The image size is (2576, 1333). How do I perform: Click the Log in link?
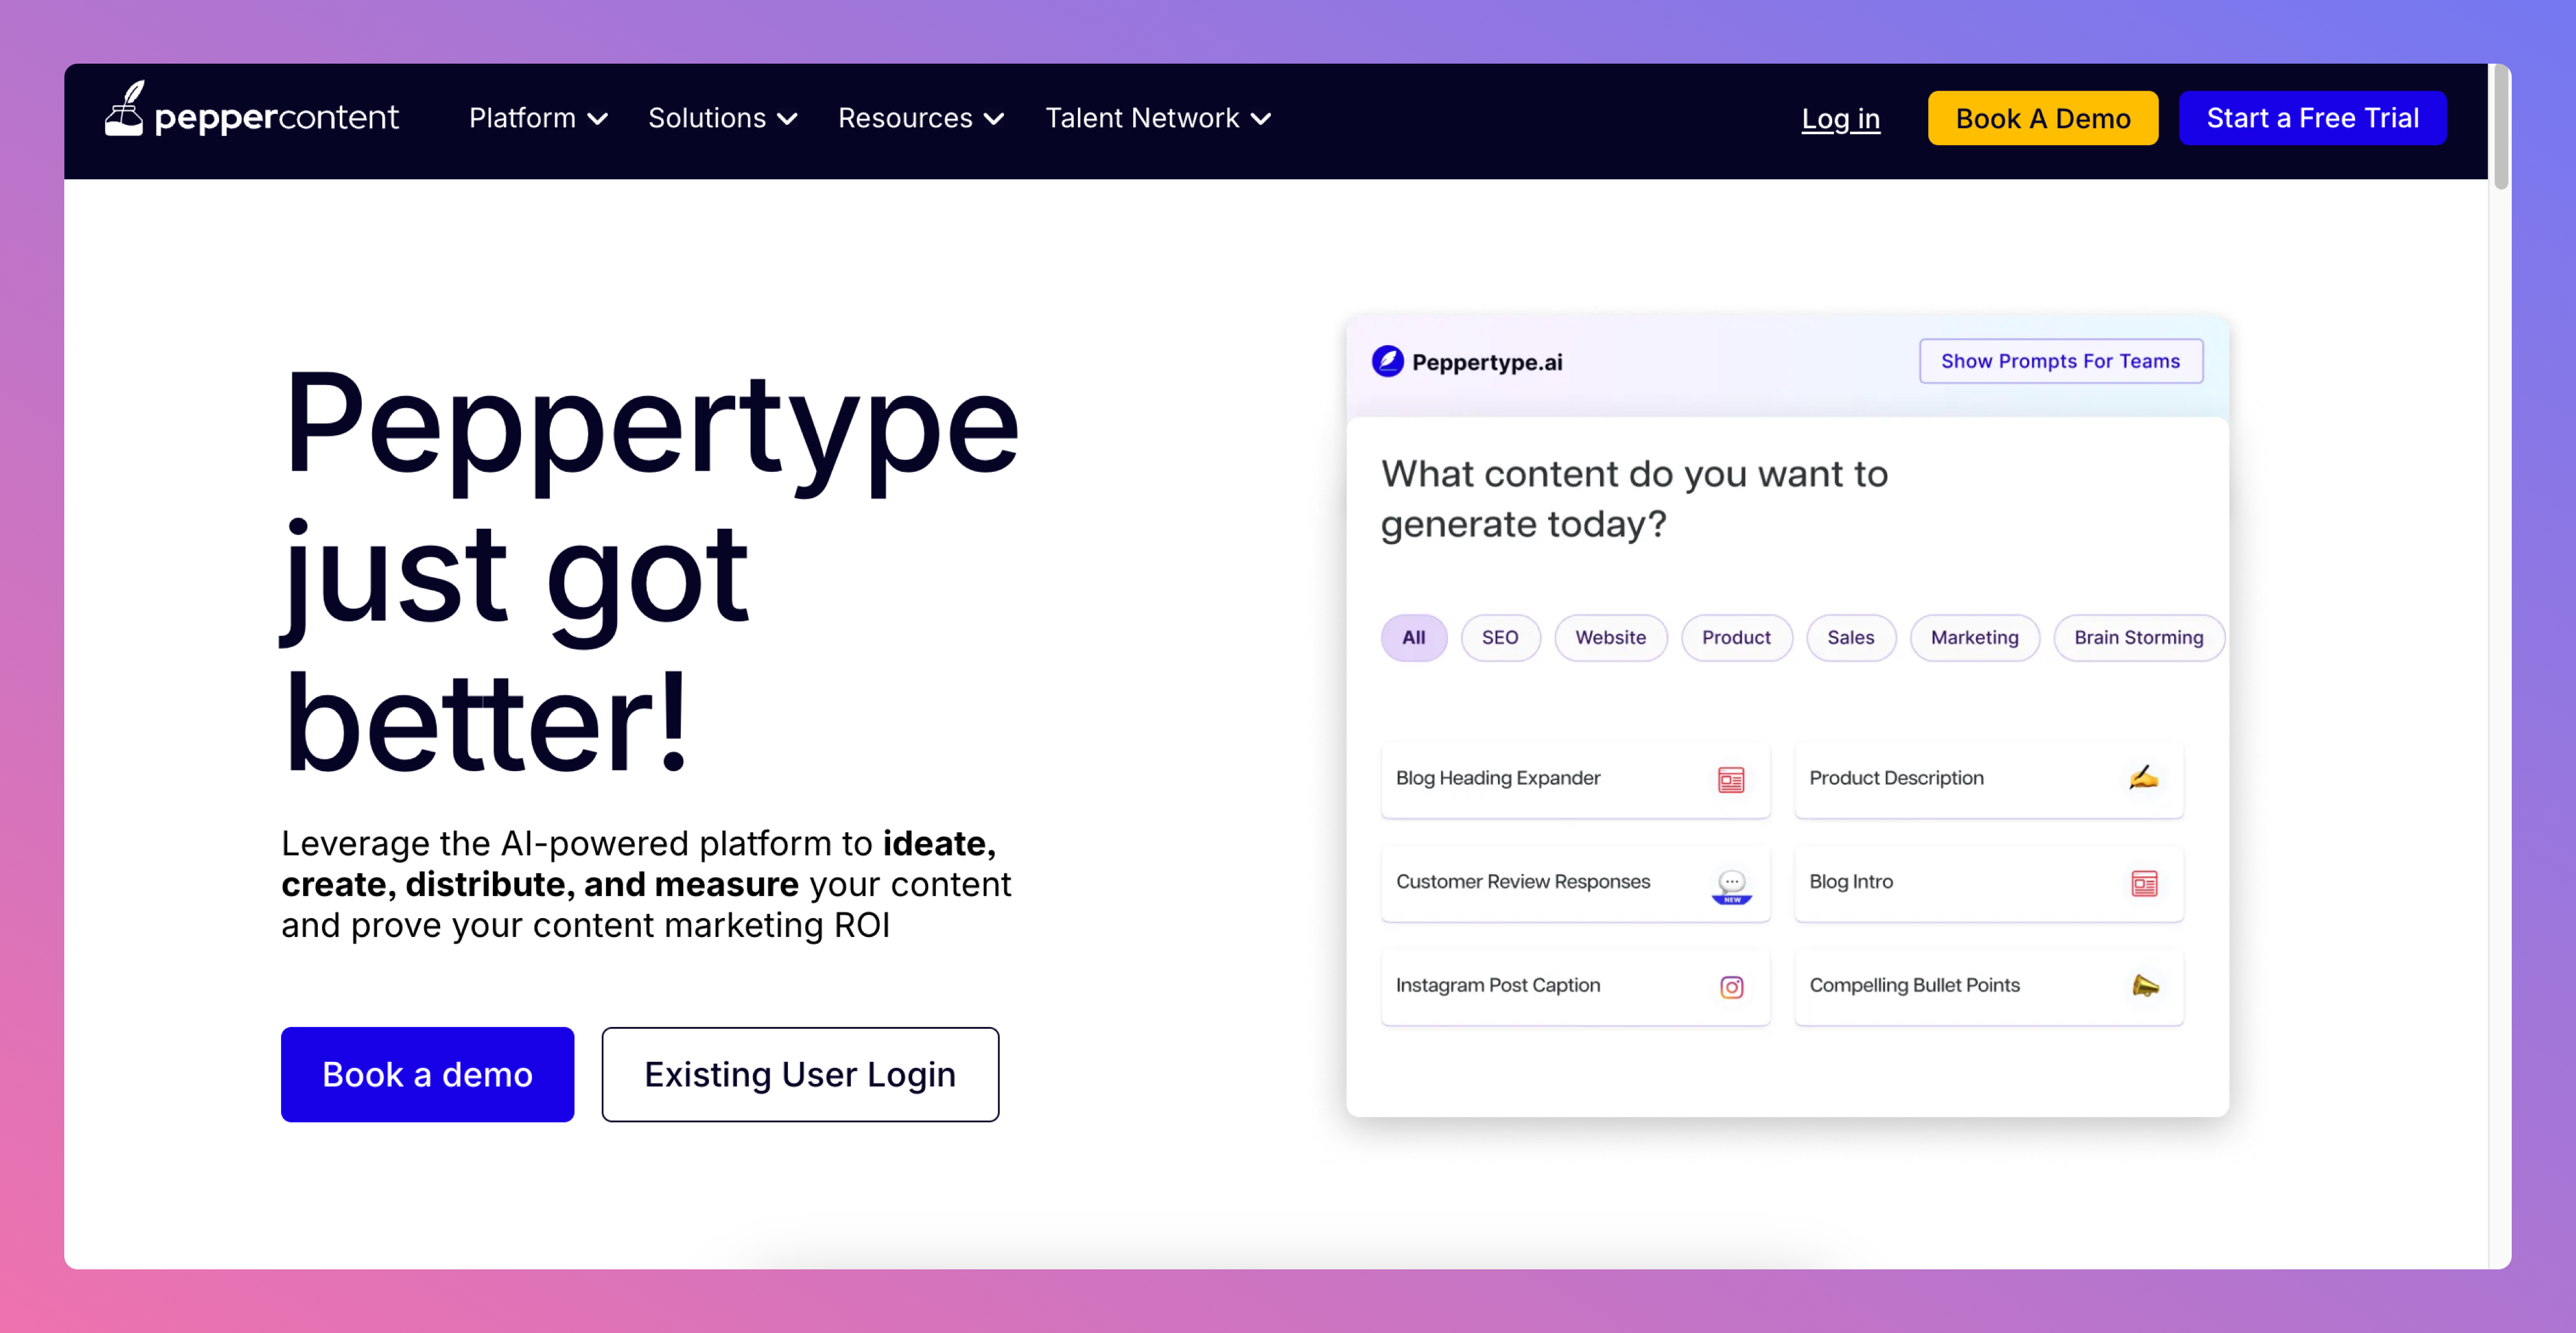click(x=1840, y=118)
